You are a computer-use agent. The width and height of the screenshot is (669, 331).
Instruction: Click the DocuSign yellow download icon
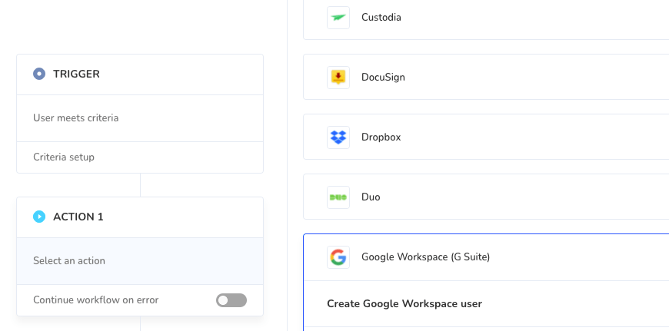338,78
